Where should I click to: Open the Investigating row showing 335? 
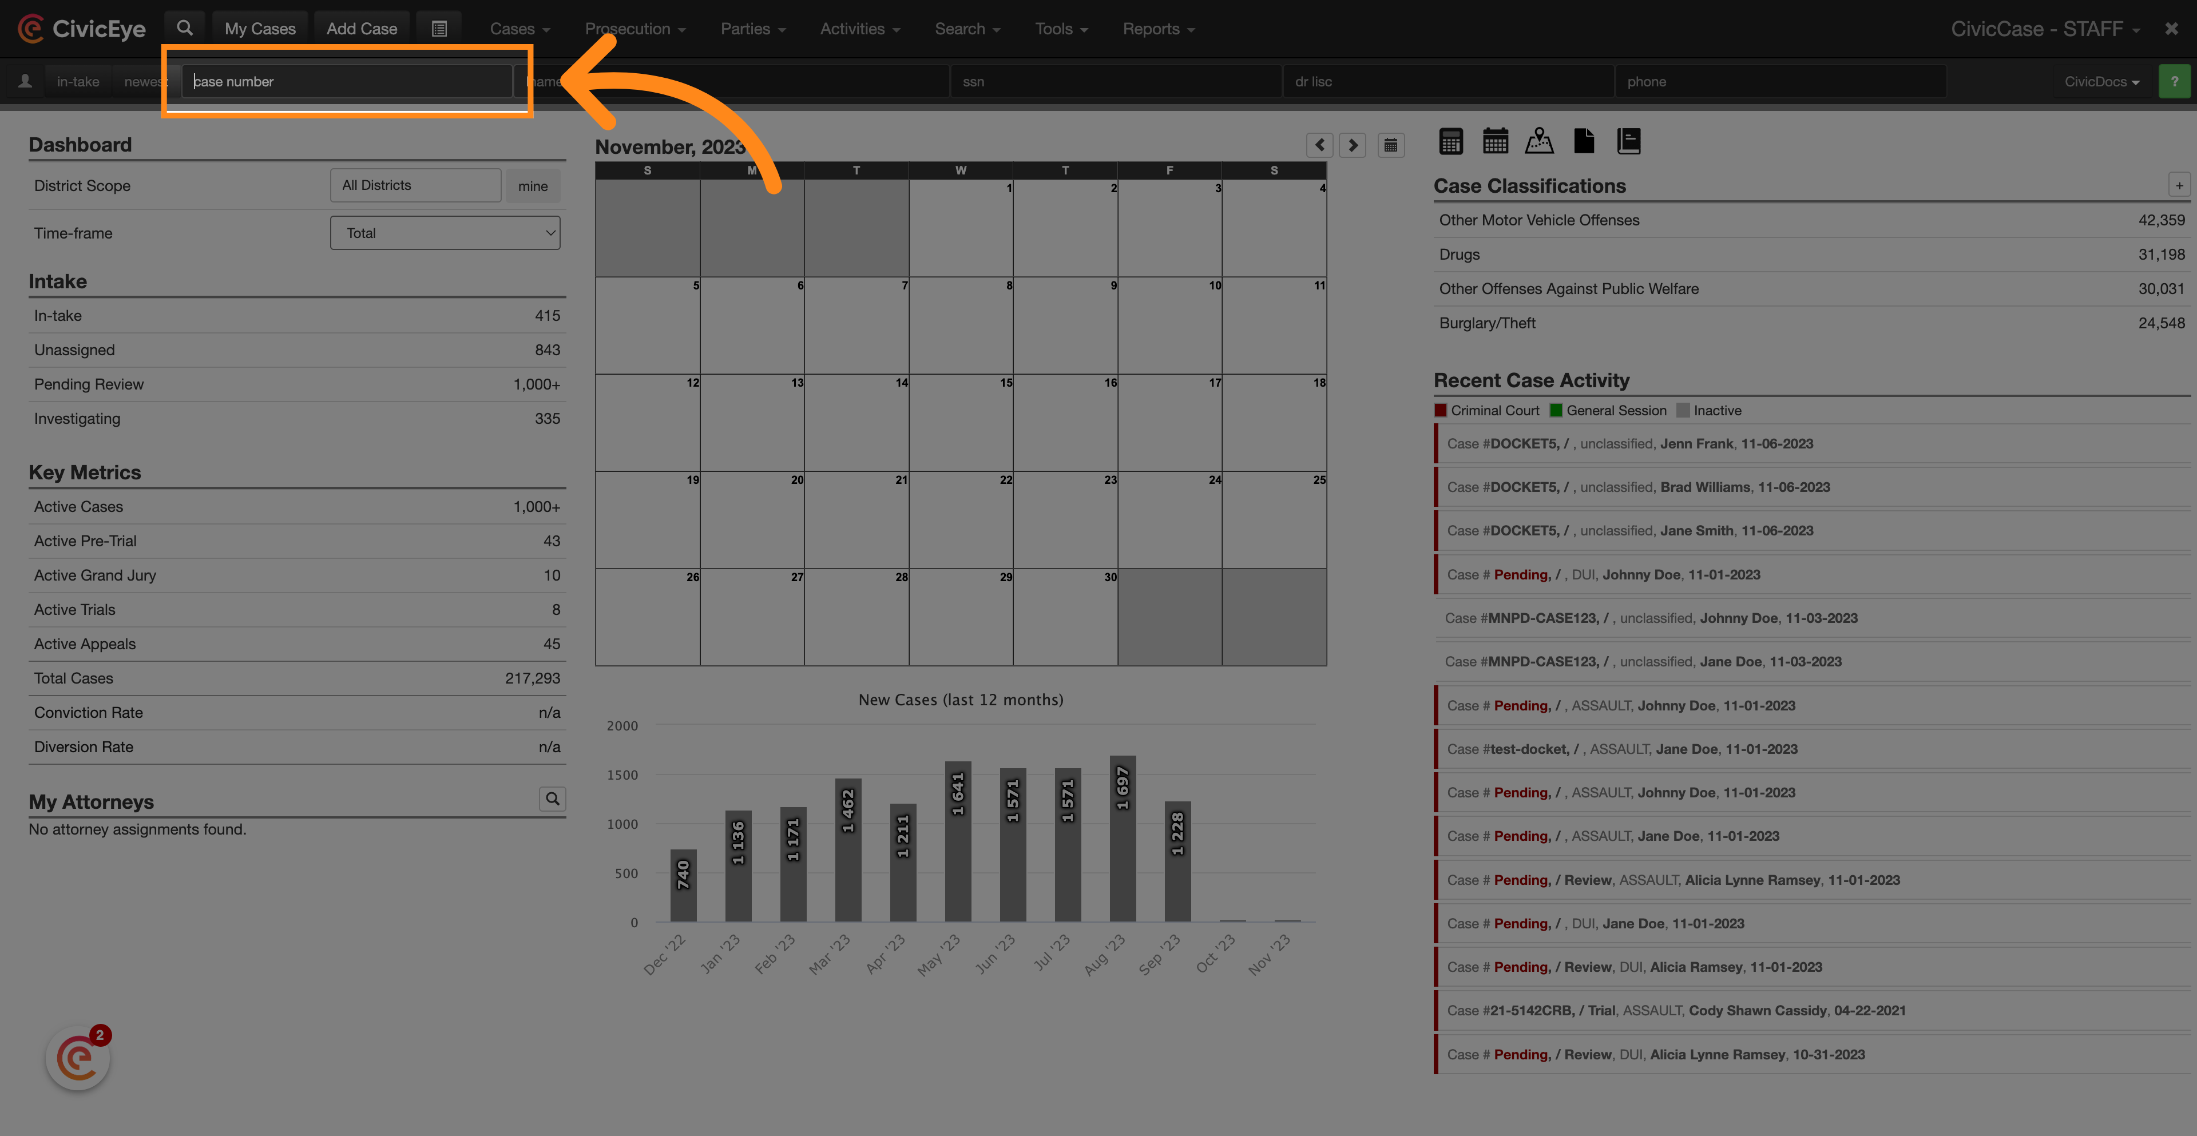pos(297,419)
